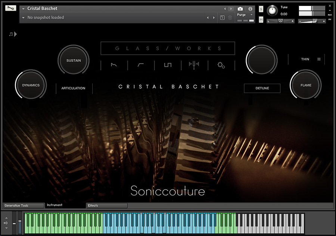Image resolution: width=336 pixels, height=236 pixels.
Task: Shift keyboard octave up arrow
Action: (6, 218)
